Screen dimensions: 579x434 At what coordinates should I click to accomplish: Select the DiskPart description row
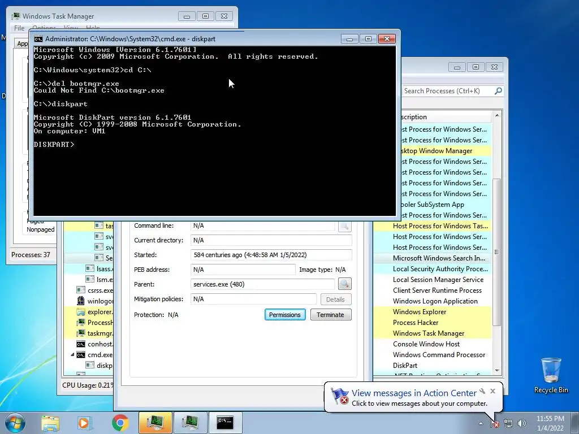click(433, 365)
